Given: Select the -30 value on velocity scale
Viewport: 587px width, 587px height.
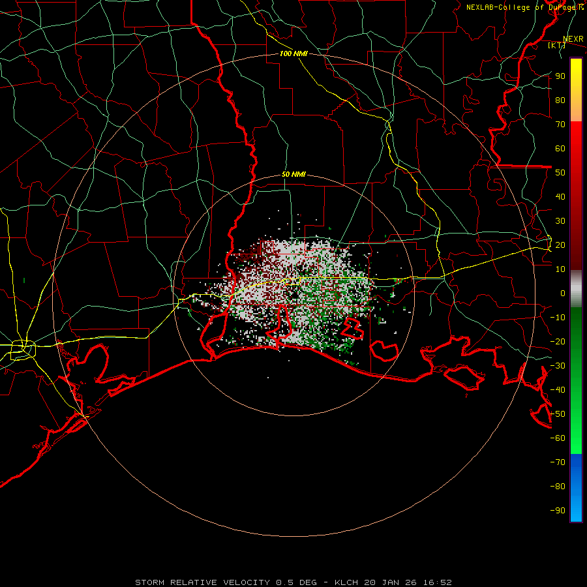Looking at the screenshot, I should point(558,366).
